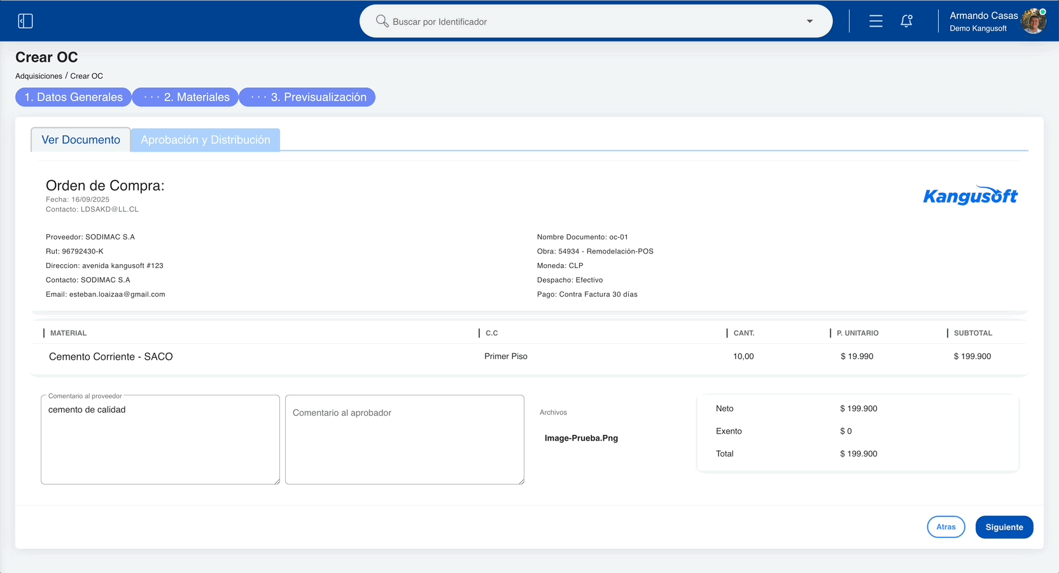This screenshot has height=573, width=1059.
Task: Click the P. UNITARIO column header
Action: click(857, 333)
